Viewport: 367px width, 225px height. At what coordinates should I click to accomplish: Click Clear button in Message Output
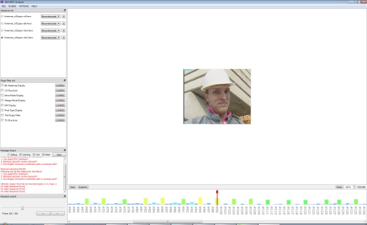coord(59,155)
